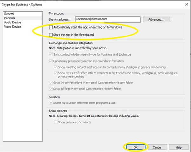Click the 'Exchange and Outlook integration' group label
The width and height of the screenshot is (191, 152).
[x=71, y=43]
